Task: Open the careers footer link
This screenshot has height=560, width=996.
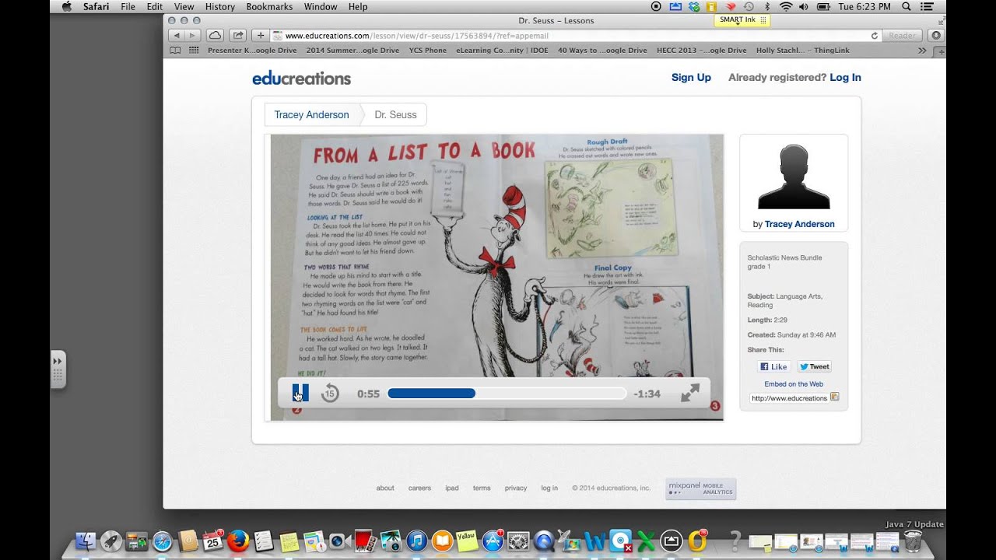Action: coord(419,488)
